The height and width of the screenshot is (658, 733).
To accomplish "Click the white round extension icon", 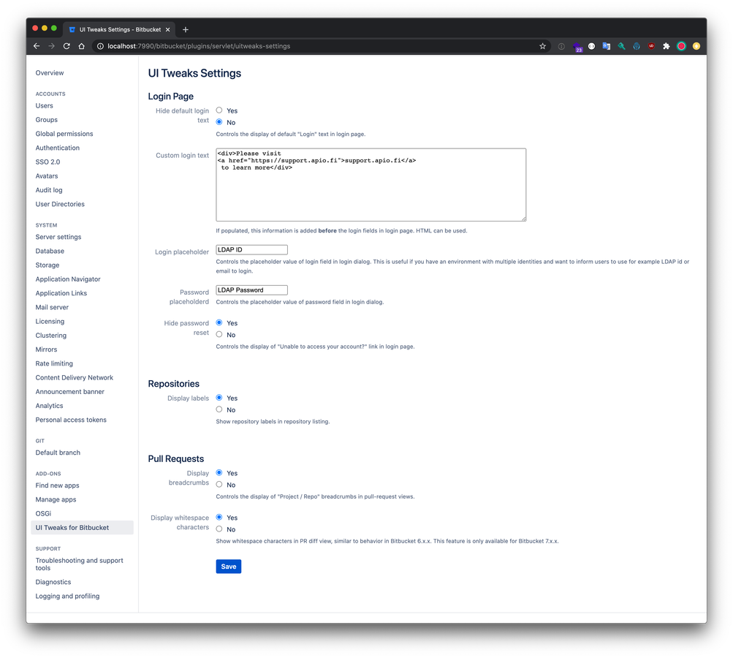I will tap(591, 46).
